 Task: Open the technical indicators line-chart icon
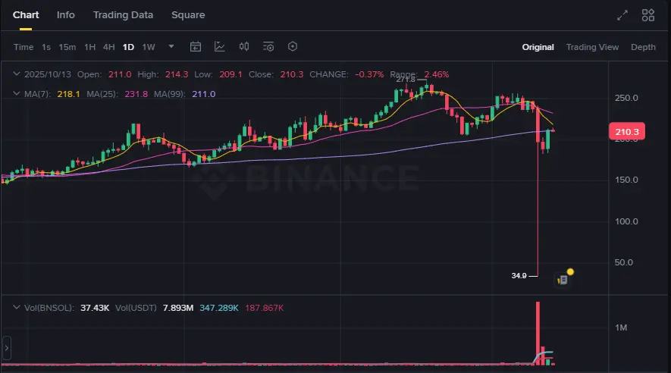click(x=220, y=47)
